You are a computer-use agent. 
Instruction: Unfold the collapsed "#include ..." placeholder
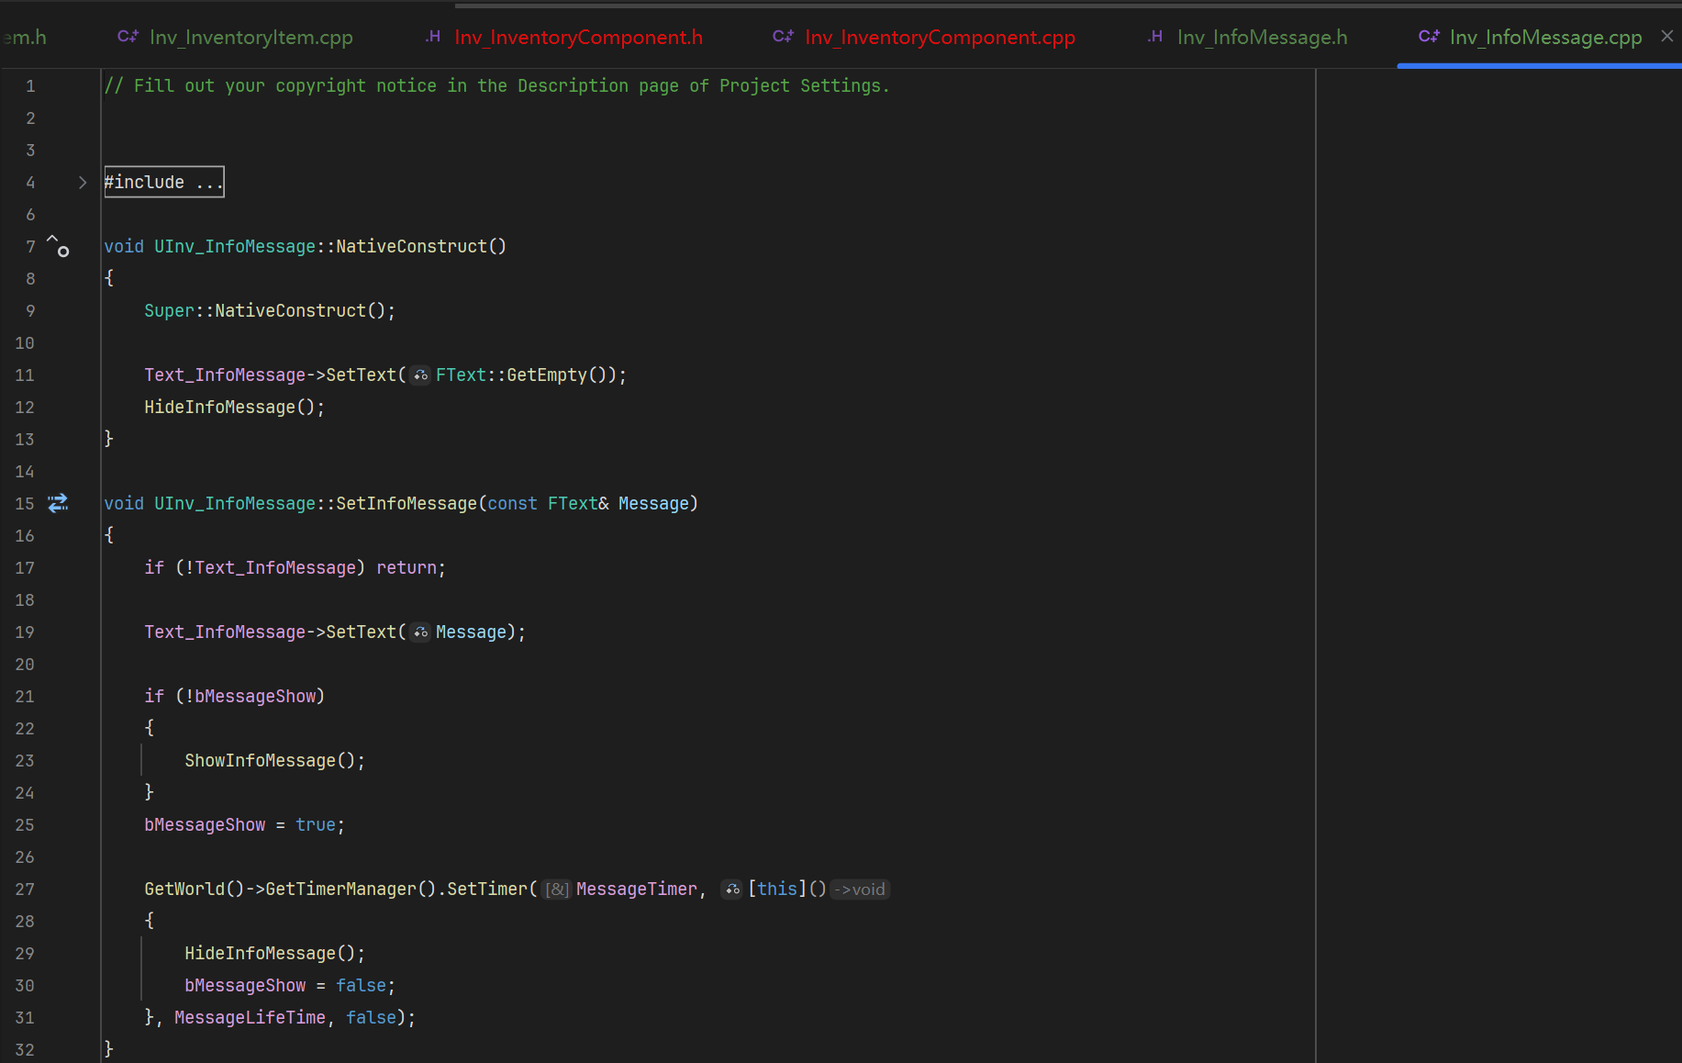point(164,182)
